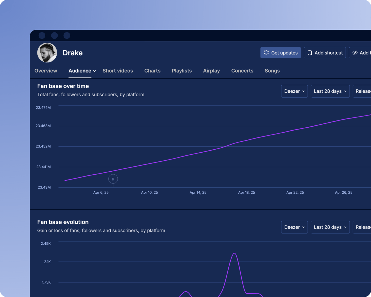This screenshot has width=371, height=297.
Task: Open Releases dropdown for Fan base evolution
Action: pos(362,227)
